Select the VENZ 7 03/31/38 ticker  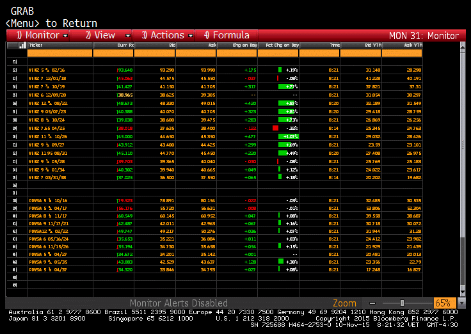click(47, 177)
